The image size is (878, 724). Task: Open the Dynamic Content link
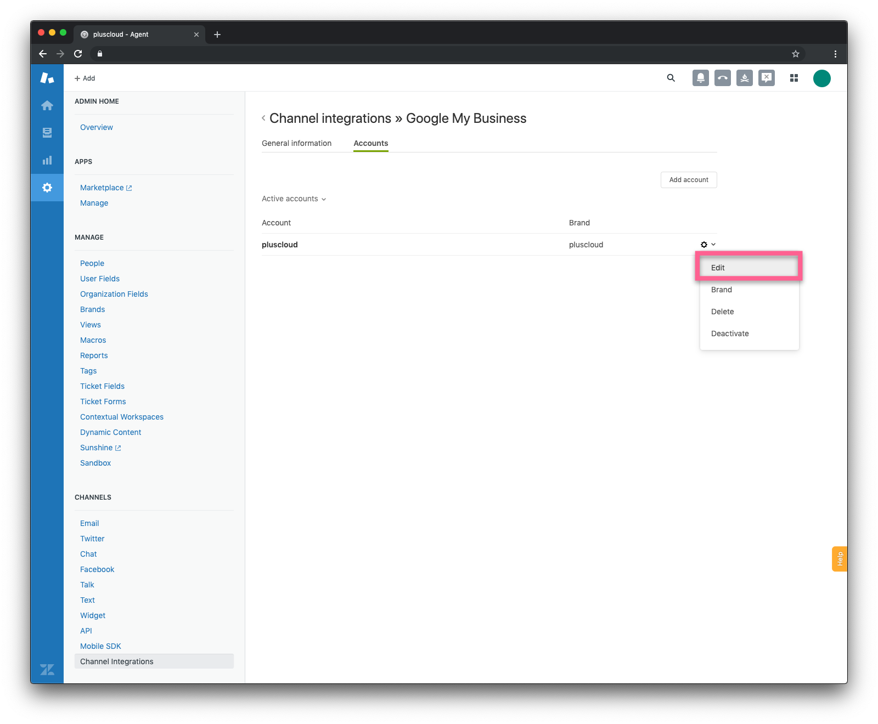[111, 432]
